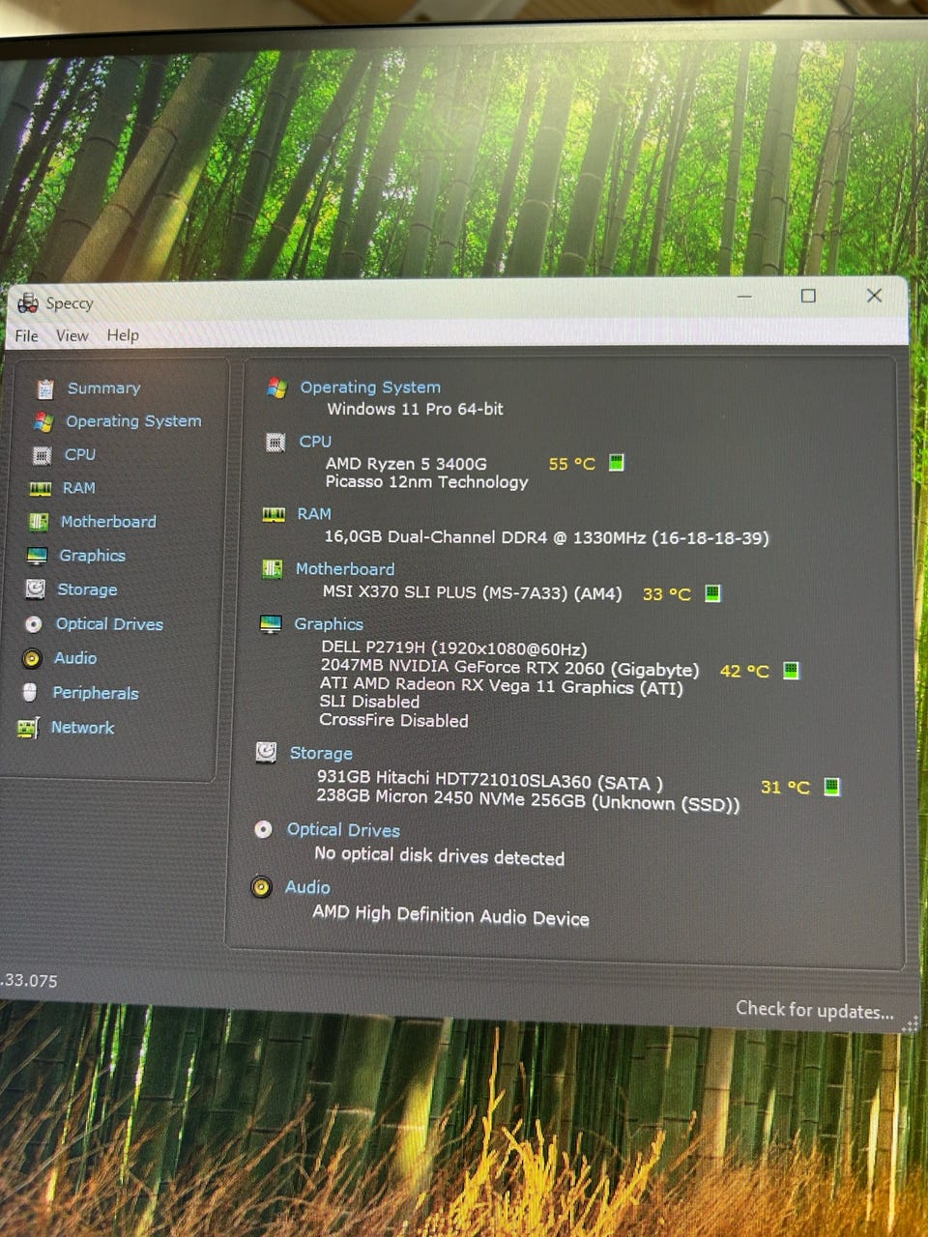Viewport: 928px width, 1237px height.
Task: Click green temperature indicator next to 42 °C
Action: [791, 670]
